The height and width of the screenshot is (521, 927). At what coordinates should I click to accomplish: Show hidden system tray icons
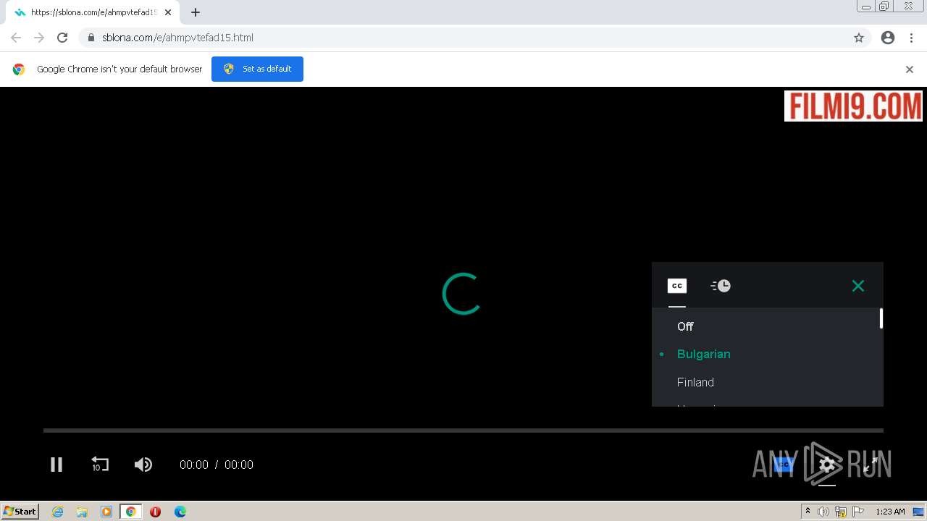pyautogui.click(x=808, y=512)
